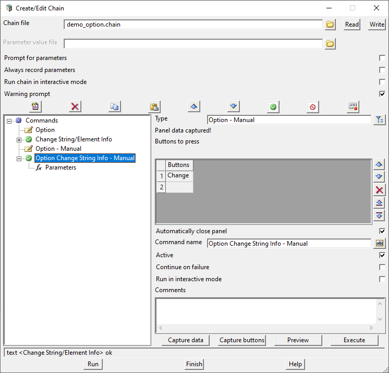Select the Option command in the tree
This screenshot has width=389, height=373.
point(45,130)
